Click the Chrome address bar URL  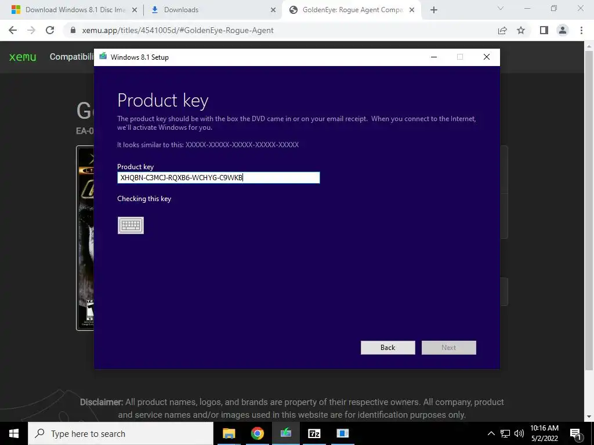(x=178, y=30)
